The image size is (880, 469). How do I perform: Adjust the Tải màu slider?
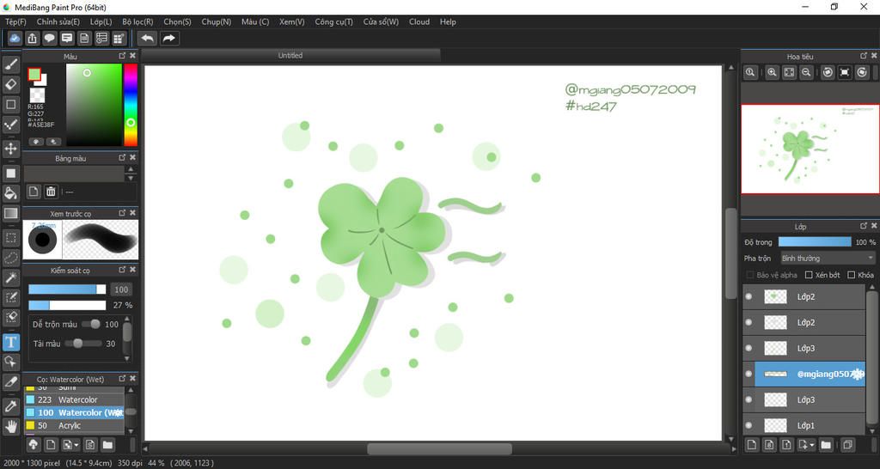[83, 344]
